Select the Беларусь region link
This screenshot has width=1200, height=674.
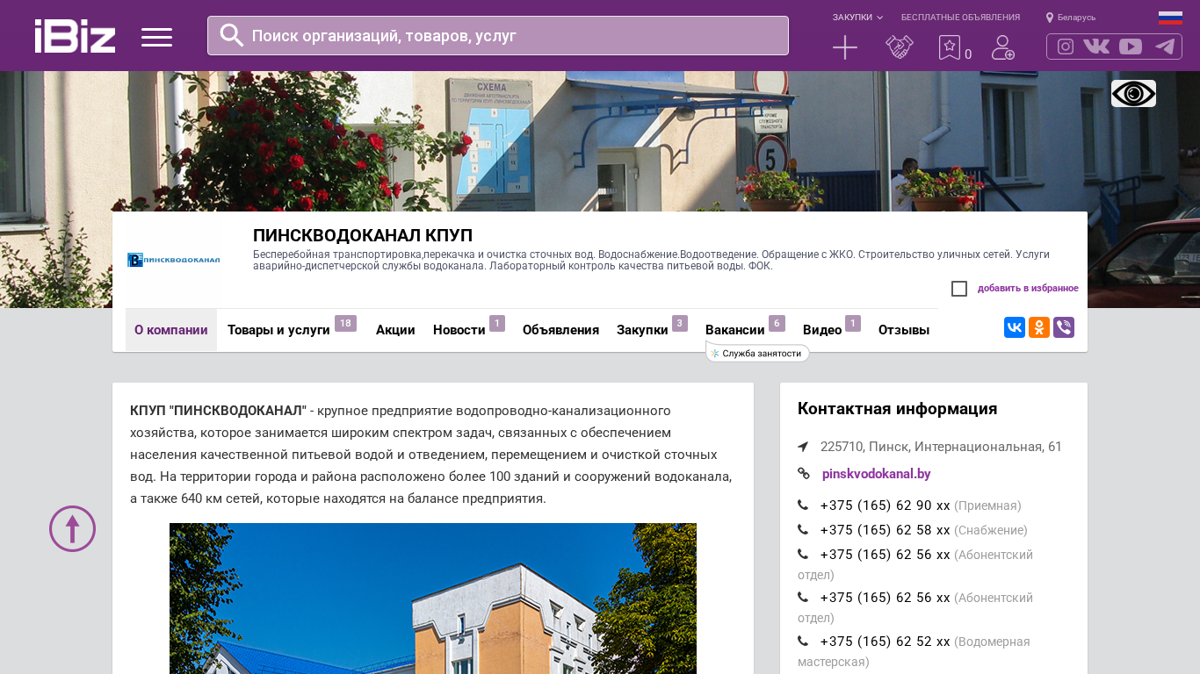coord(1076,18)
